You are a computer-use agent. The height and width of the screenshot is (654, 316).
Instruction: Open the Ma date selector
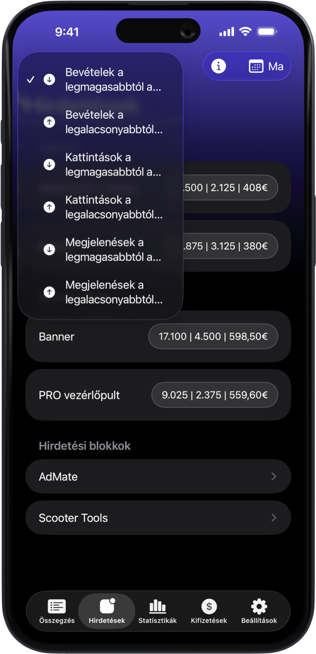click(276, 67)
